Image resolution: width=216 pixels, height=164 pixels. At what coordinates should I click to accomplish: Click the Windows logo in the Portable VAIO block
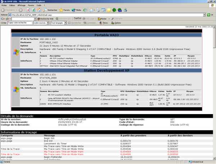16,52
